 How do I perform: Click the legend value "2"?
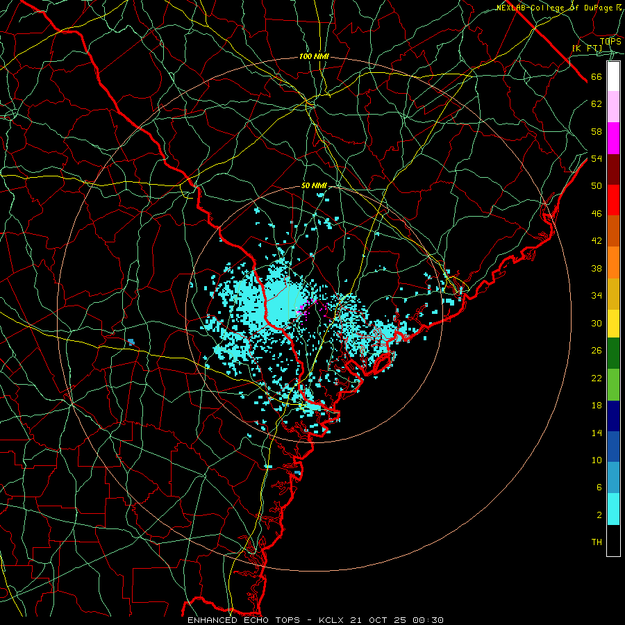(x=599, y=515)
